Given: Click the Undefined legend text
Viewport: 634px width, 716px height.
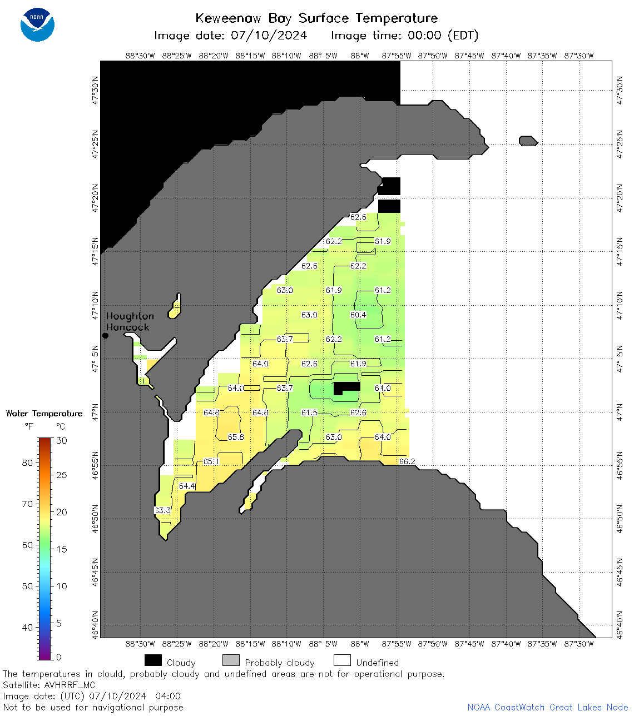Looking at the screenshot, I should coord(378,663).
